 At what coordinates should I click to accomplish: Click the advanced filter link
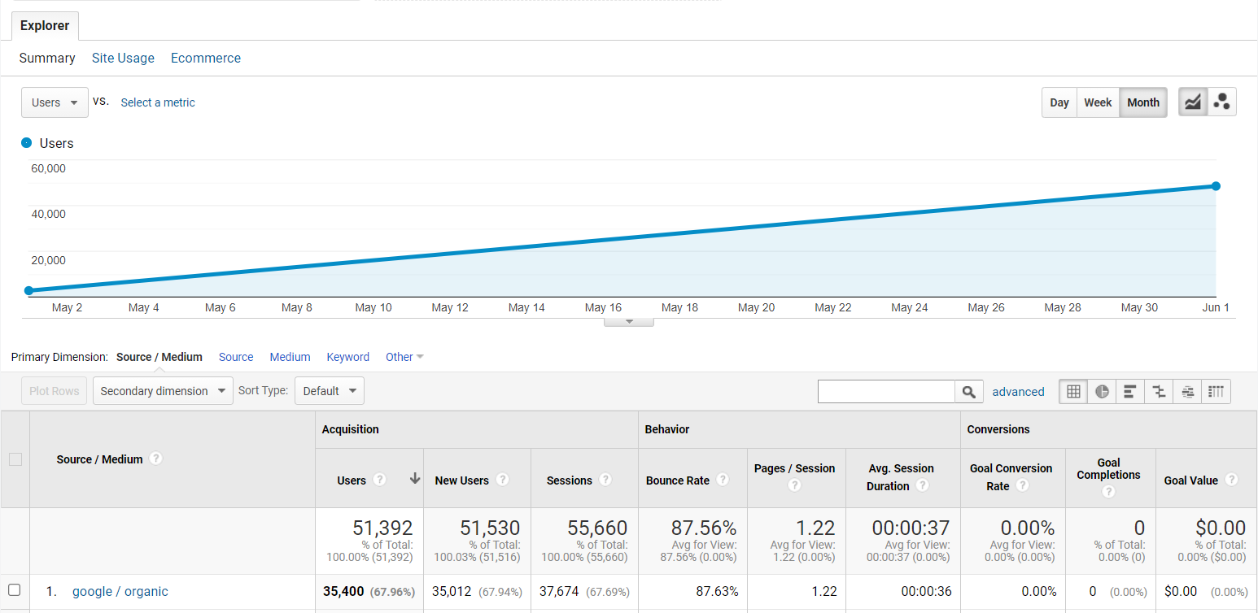[x=1018, y=392]
